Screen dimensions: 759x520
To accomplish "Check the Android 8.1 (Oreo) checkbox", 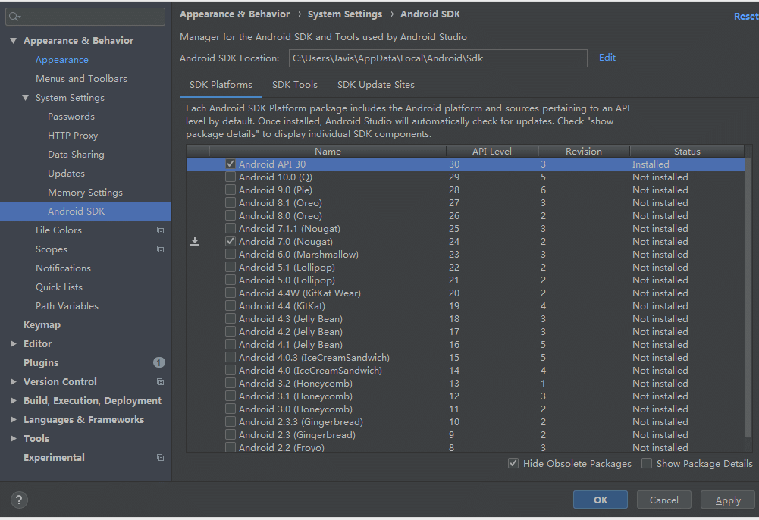I will [x=231, y=202].
